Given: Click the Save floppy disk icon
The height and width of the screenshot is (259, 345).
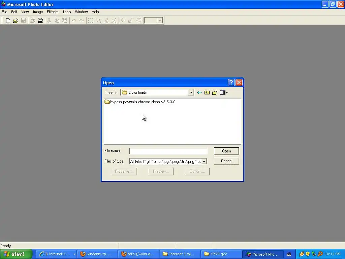Looking at the screenshot, I should click(x=23, y=21).
